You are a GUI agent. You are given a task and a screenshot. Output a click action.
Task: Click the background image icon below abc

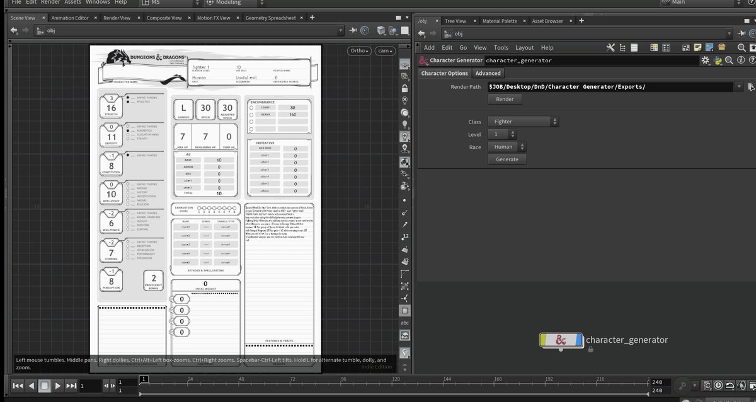click(405, 335)
